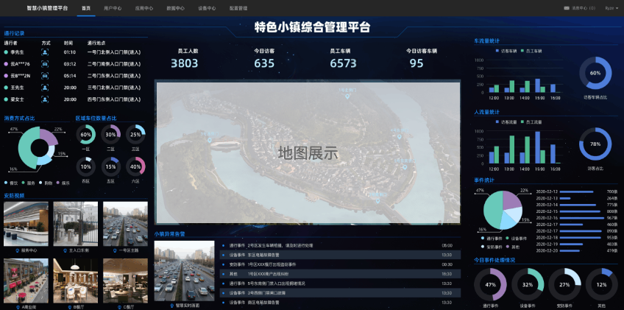
Task: Select the 60% 一区 parking donut chart
Action: pyautogui.click(x=86, y=135)
